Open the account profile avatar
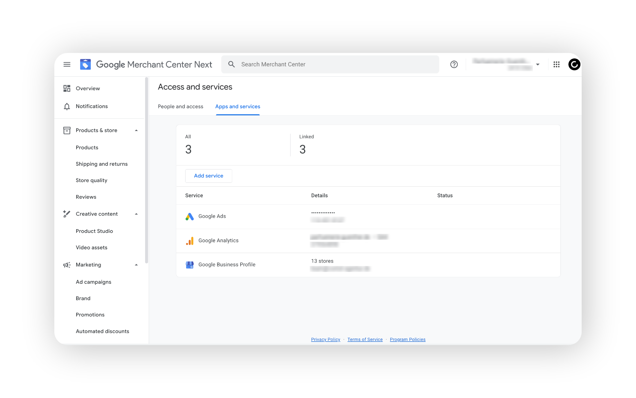The image size is (636, 398). 574,64
